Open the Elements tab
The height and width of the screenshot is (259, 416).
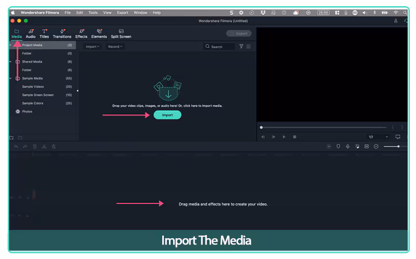[99, 34]
